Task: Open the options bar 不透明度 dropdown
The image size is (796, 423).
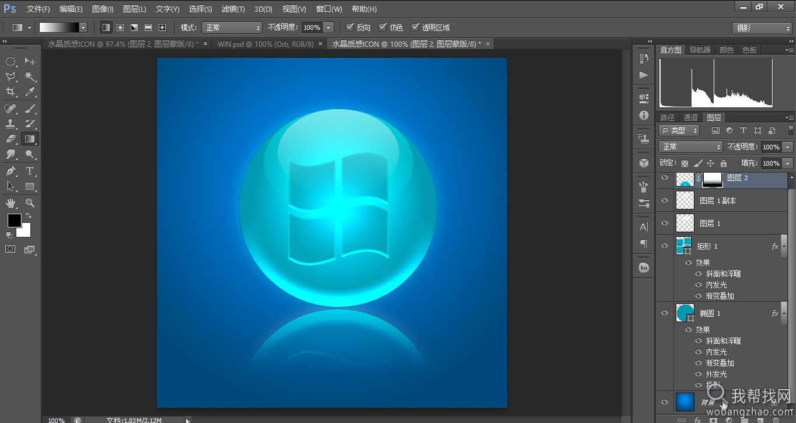Action: [x=329, y=27]
